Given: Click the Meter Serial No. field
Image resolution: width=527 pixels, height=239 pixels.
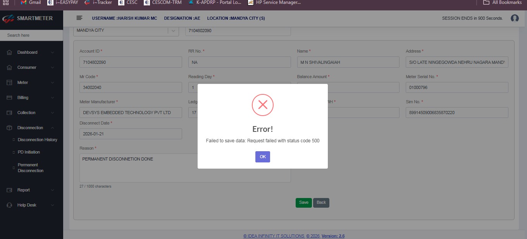Looking at the screenshot, I should pyautogui.click(x=457, y=87).
